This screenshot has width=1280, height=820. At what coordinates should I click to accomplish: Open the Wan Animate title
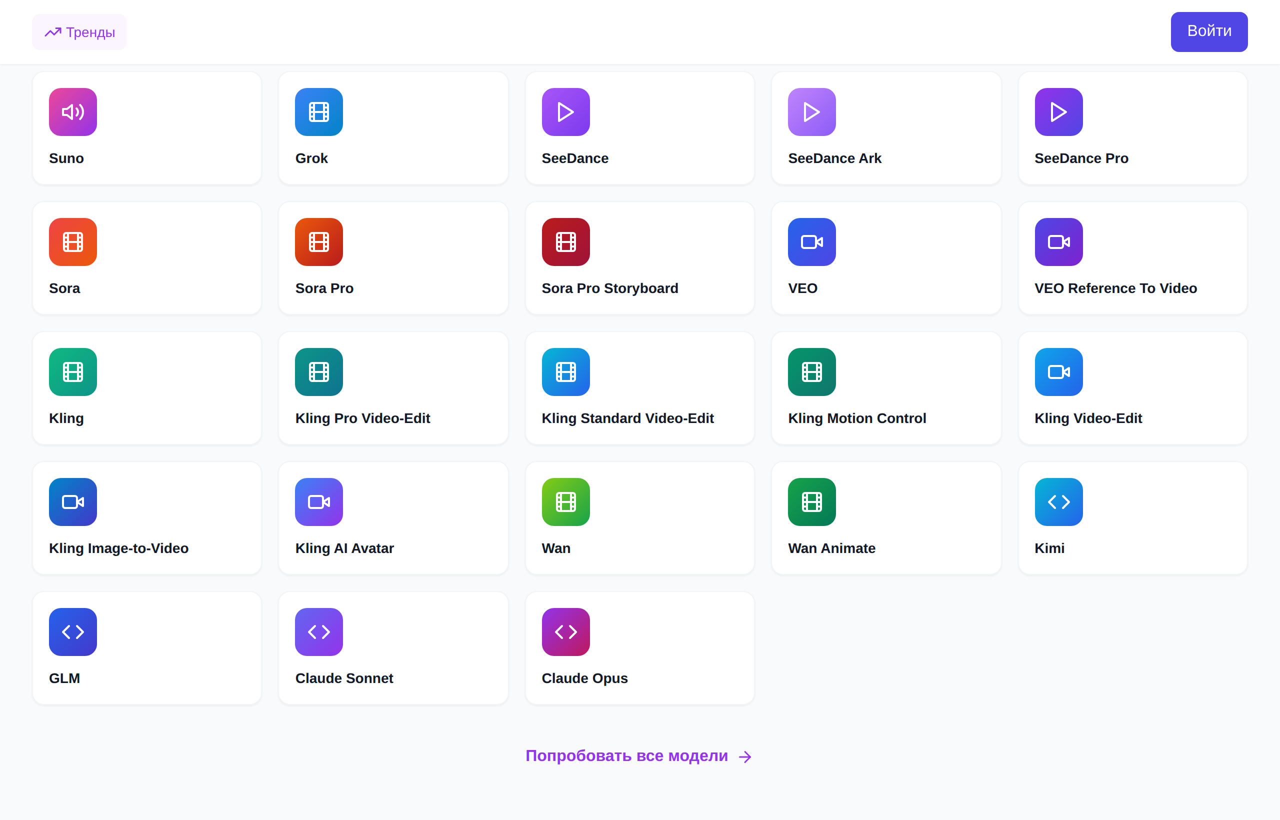click(831, 548)
